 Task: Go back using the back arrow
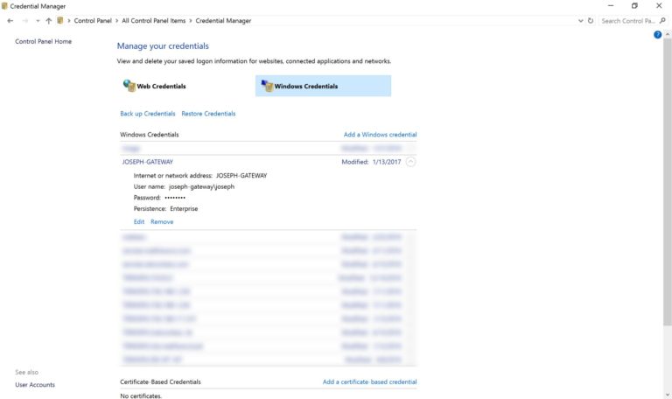pyautogui.click(x=10, y=21)
